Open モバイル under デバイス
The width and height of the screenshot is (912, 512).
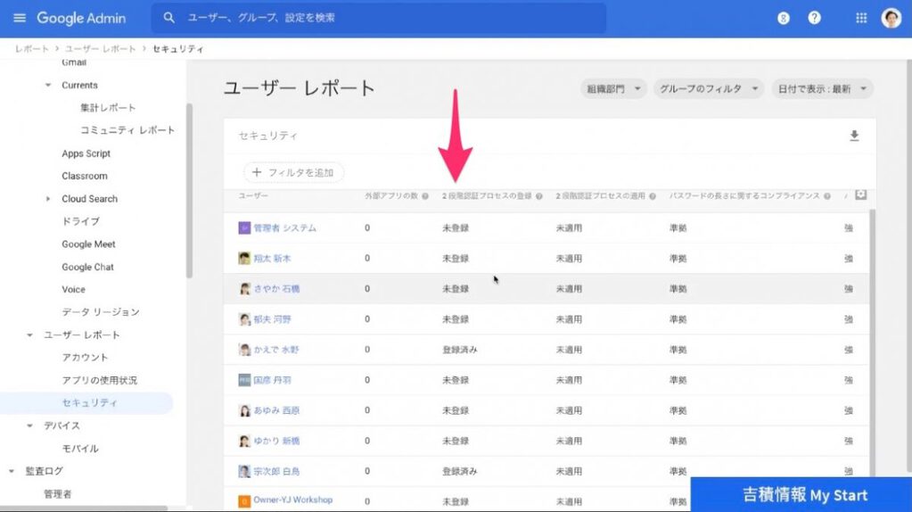point(80,449)
